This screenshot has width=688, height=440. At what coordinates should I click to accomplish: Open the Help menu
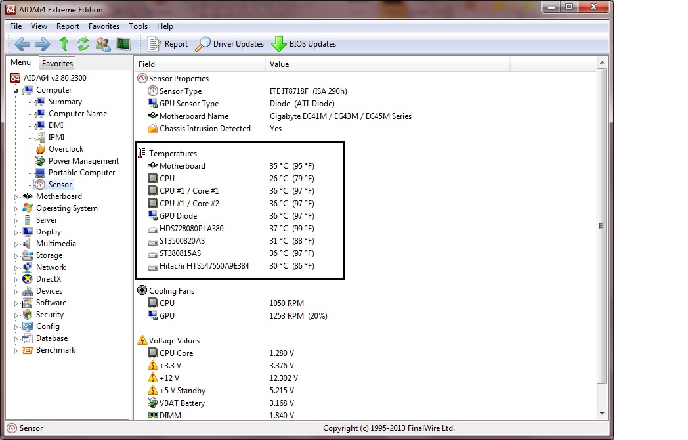pyautogui.click(x=165, y=26)
